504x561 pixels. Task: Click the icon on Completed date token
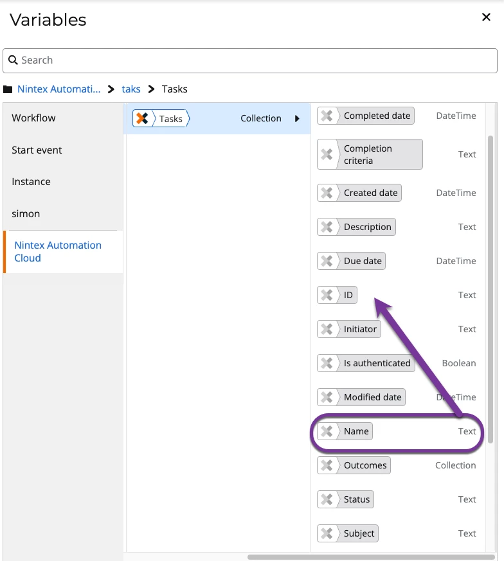tap(327, 116)
